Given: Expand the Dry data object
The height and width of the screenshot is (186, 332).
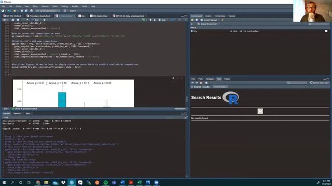Looking at the screenshot, I should pyautogui.click(x=192, y=31).
